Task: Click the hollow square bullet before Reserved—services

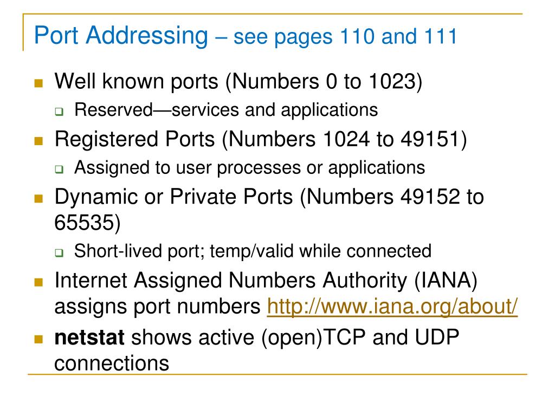Action: click(x=59, y=112)
